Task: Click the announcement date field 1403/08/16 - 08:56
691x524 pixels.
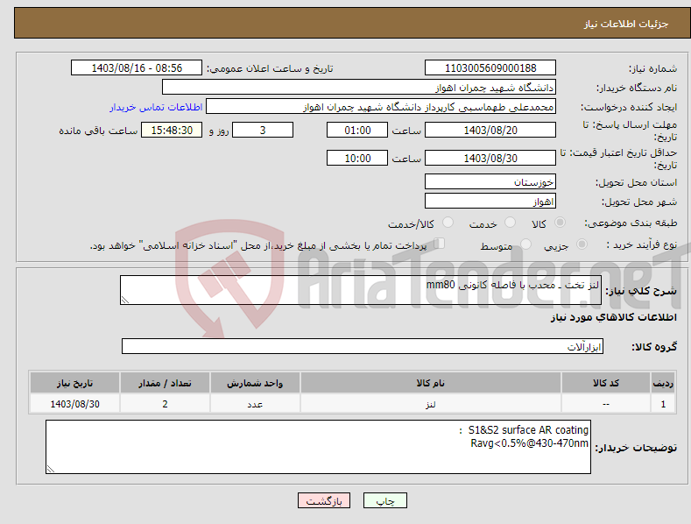Action: [137, 68]
